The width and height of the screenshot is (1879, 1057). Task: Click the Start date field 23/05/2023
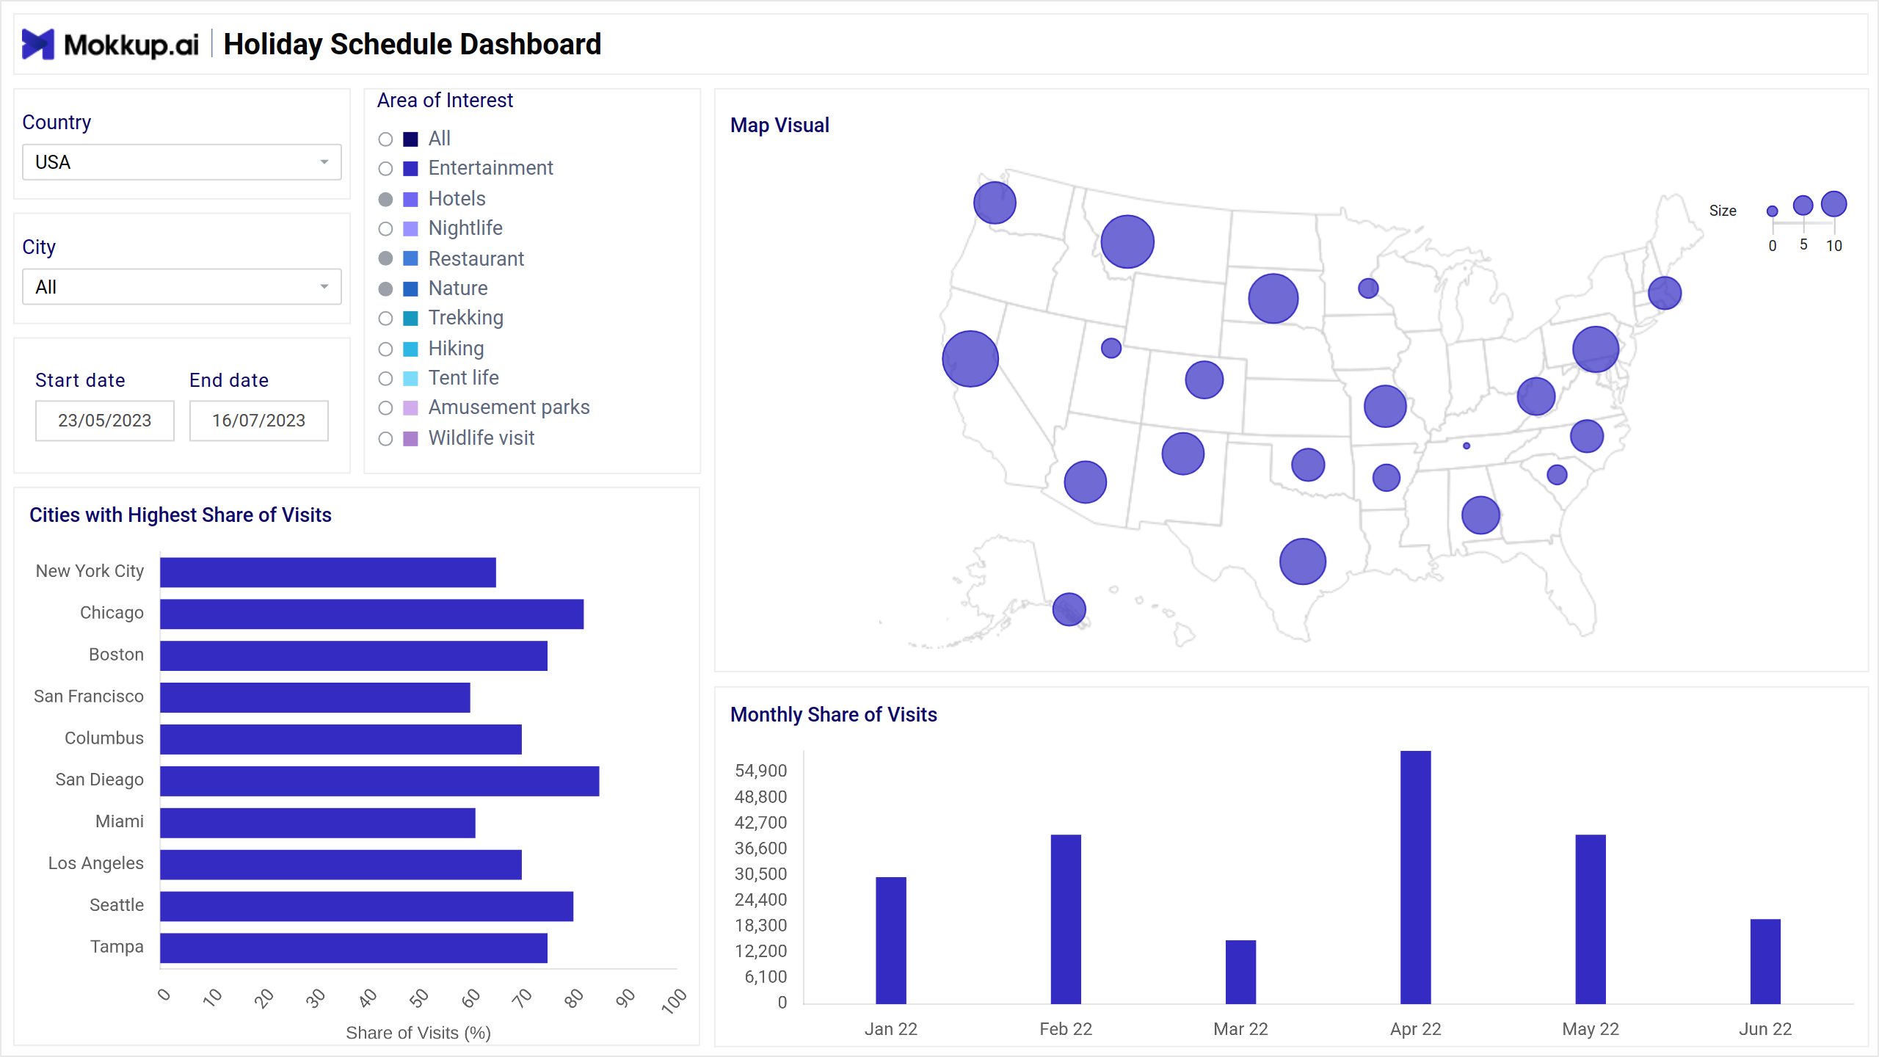pyautogui.click(x=104, y=421)
